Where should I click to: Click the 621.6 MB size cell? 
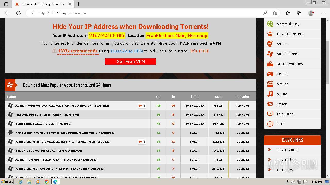(218, 142)
